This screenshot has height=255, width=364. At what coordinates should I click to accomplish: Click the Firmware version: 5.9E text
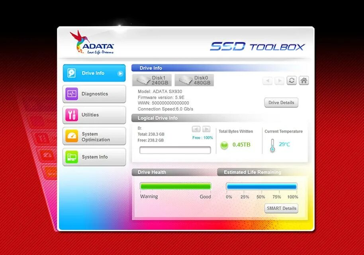[x=161, y=97]
